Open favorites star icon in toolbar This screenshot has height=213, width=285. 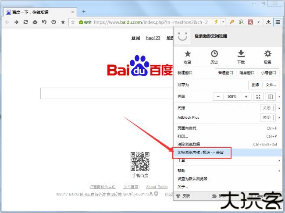(63, 22)
